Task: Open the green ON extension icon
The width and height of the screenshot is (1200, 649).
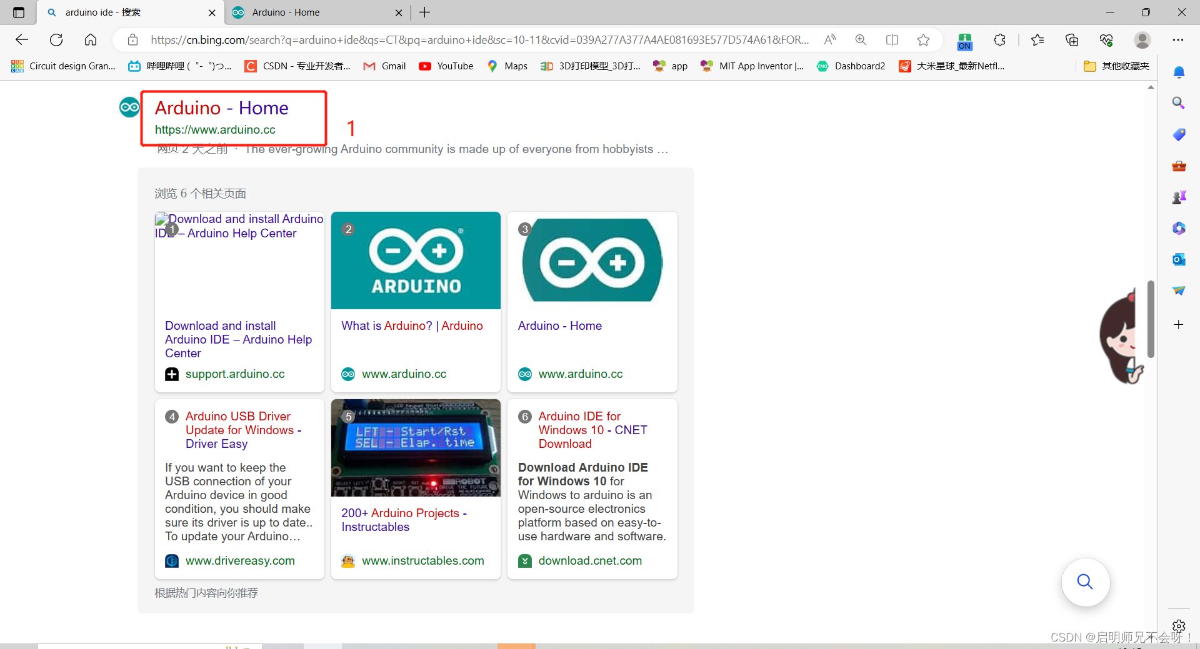Action: pos(965,41)
